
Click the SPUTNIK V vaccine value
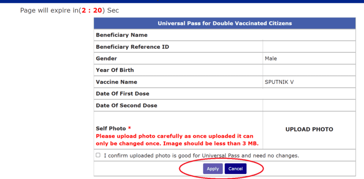(279, 82)
